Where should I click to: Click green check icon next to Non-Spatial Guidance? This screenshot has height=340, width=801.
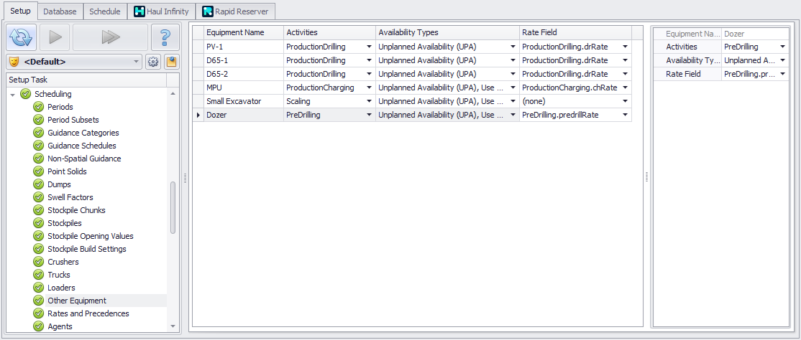[38, 159]
